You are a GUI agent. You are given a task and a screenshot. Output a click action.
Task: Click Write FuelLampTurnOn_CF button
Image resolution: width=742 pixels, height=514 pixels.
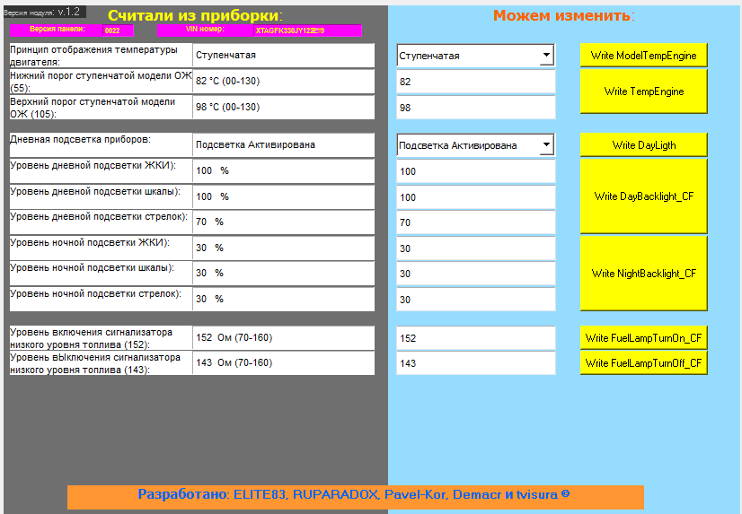pos(643,338)
